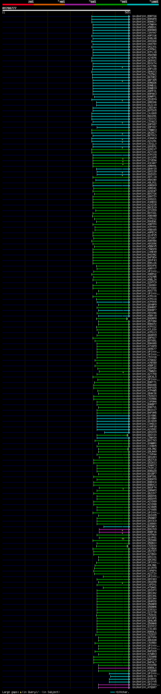Select the UniRef100_B9HKC7 hit
The height and width of the screenshot is (694, 161).
coord(144,22)
